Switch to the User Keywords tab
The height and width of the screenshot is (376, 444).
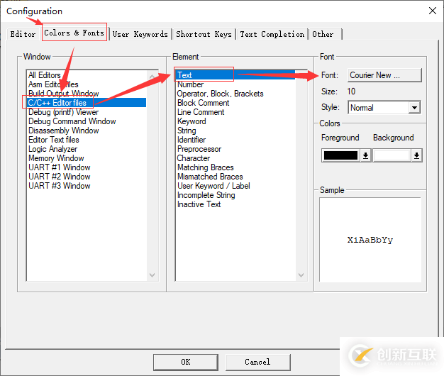pyautogui.click(x=140, y=34)
